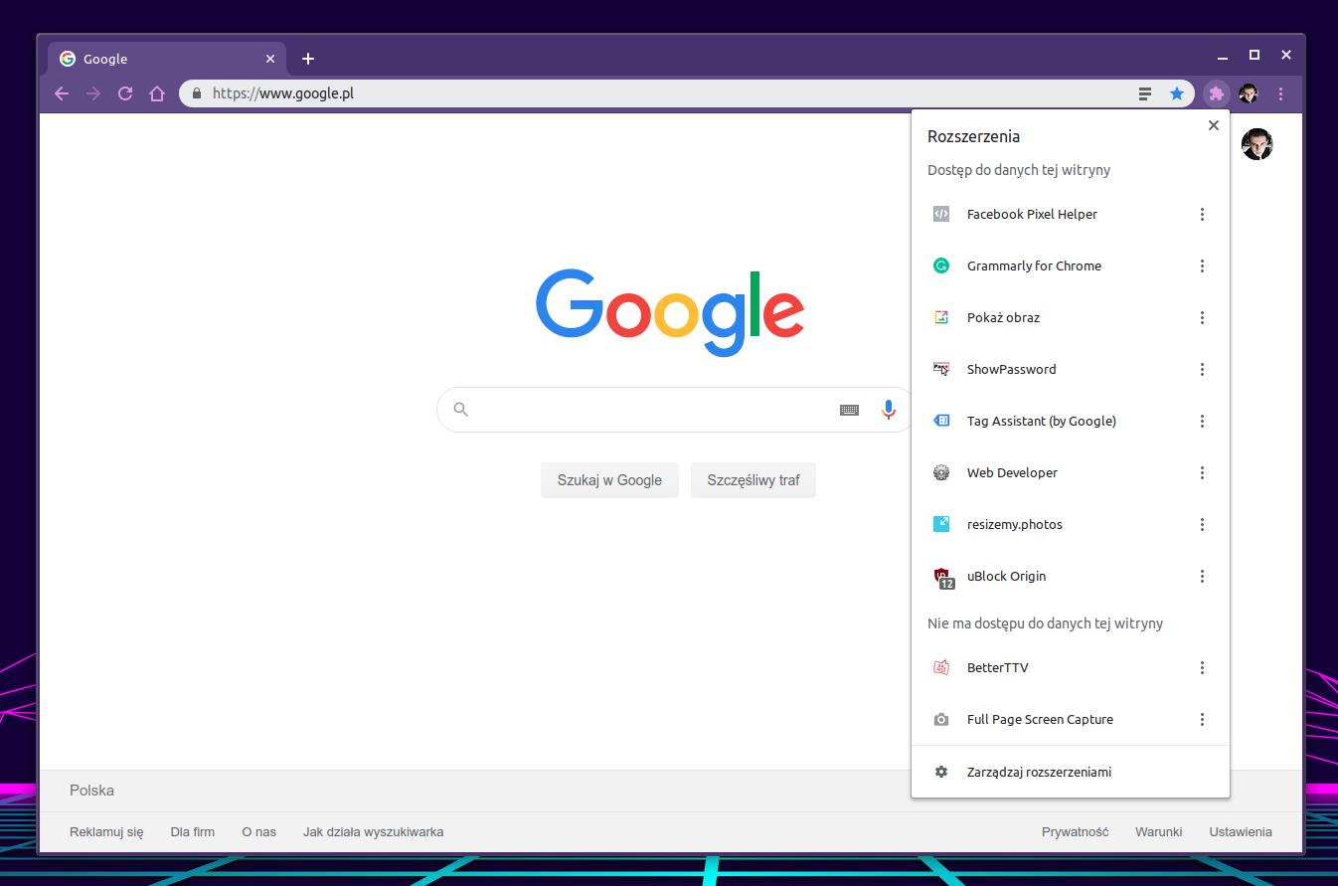Click the Szczęśliwy traf button
Viewport: 1338px width, 886px height.
753,480
